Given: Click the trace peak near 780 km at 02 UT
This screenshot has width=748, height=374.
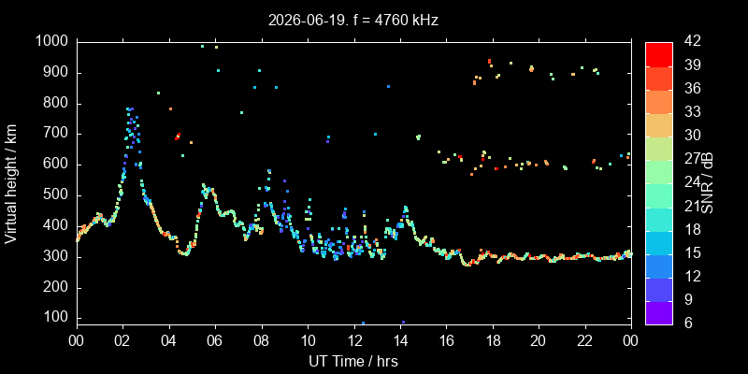Looking at the screenshot, I should 130,109.
